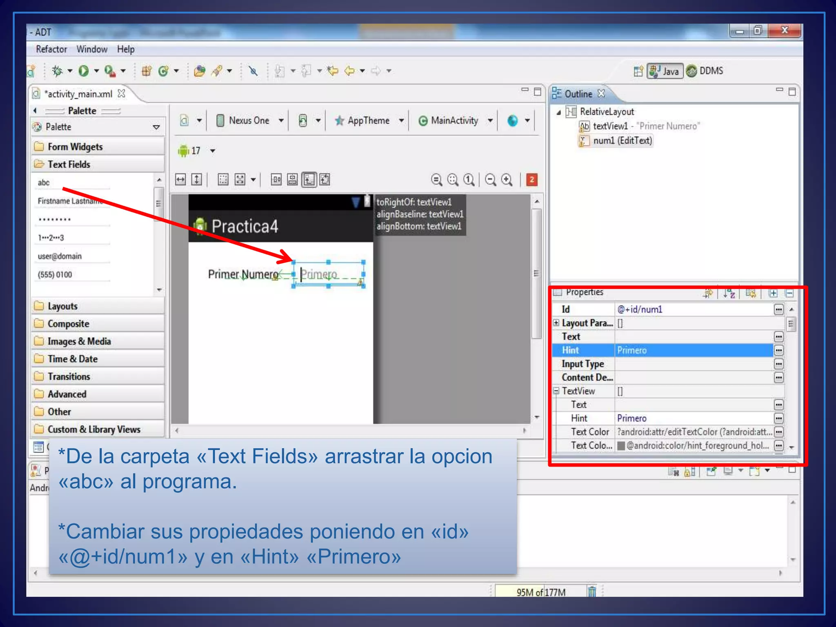This screenshot has height=627, width=836.
Task: Open the Transitions palette folder
Action: 98,376
